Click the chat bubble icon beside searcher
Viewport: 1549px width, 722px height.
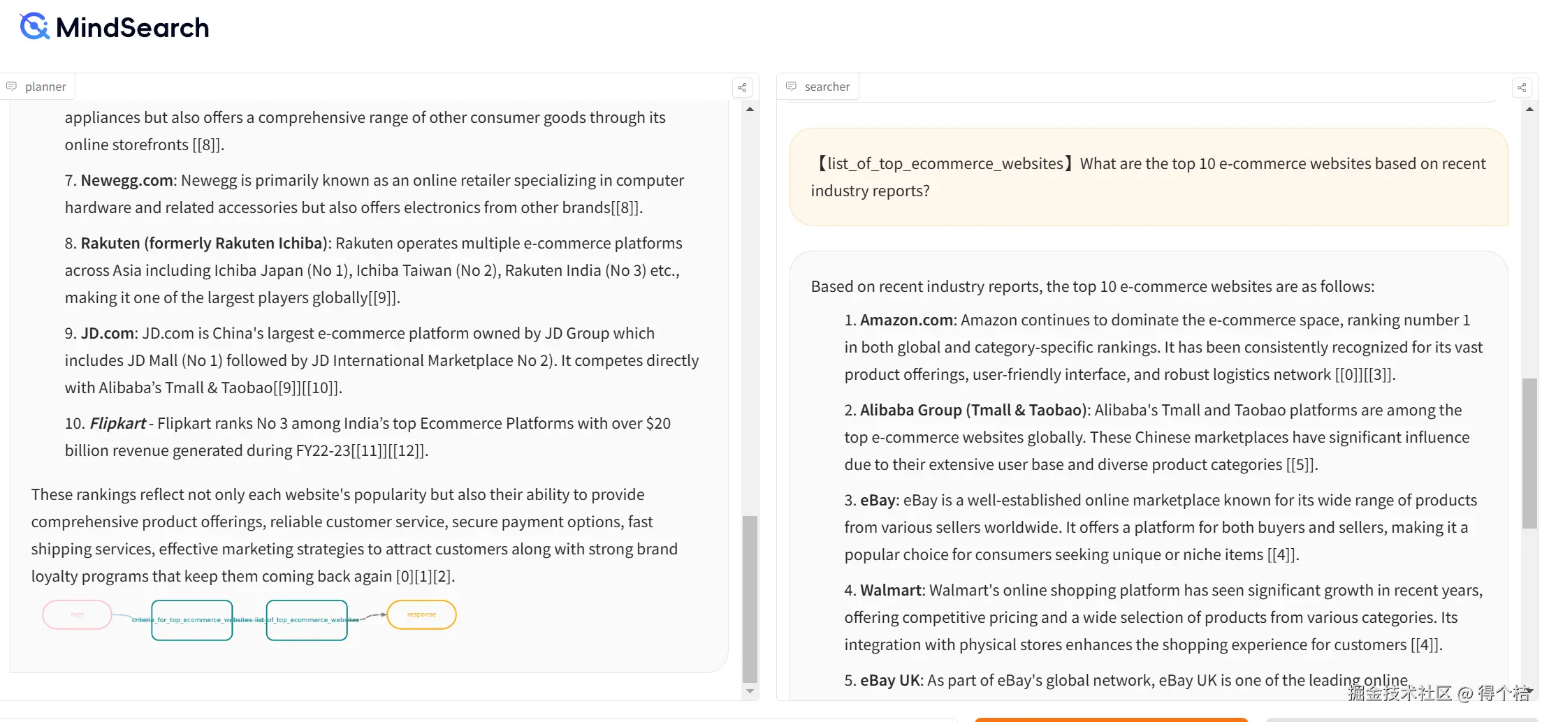click(791, 87)
